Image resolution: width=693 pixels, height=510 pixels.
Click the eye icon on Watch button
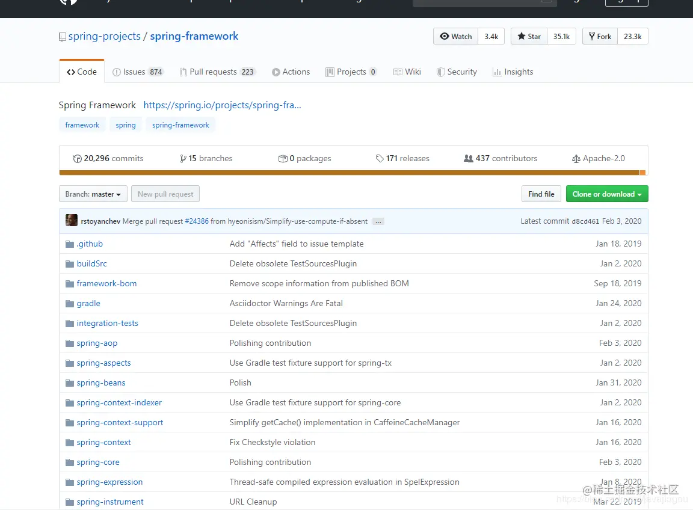444,36
